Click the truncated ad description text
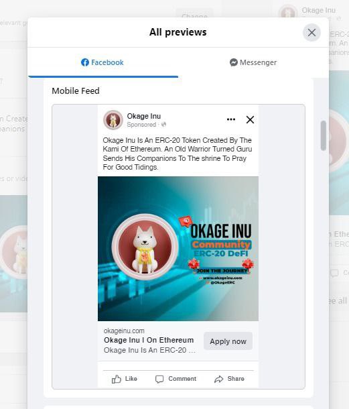Screen dimensions: 349x409 (x=149, y=350)
